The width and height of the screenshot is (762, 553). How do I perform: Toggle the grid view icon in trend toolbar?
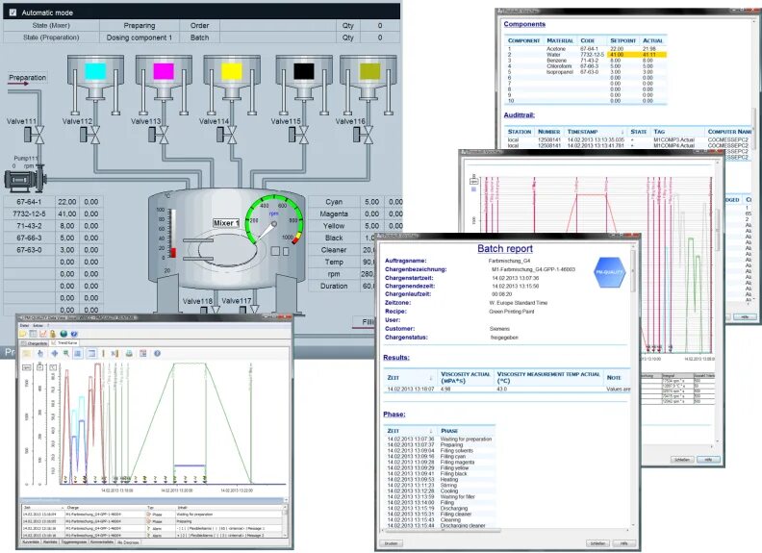coord(78,354)
